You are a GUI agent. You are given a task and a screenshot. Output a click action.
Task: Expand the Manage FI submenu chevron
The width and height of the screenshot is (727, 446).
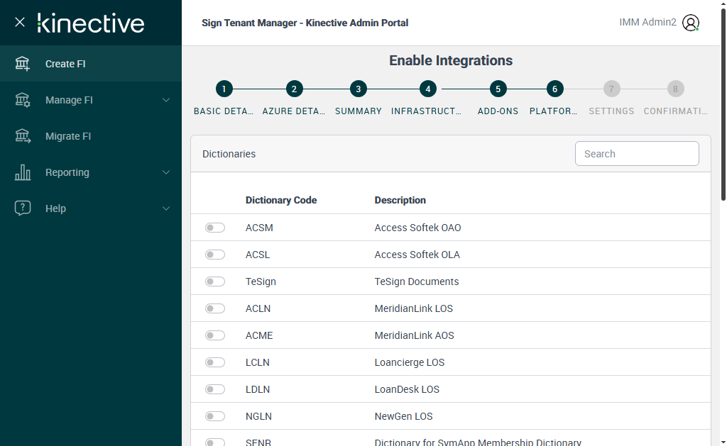click(x=166, y=100)
